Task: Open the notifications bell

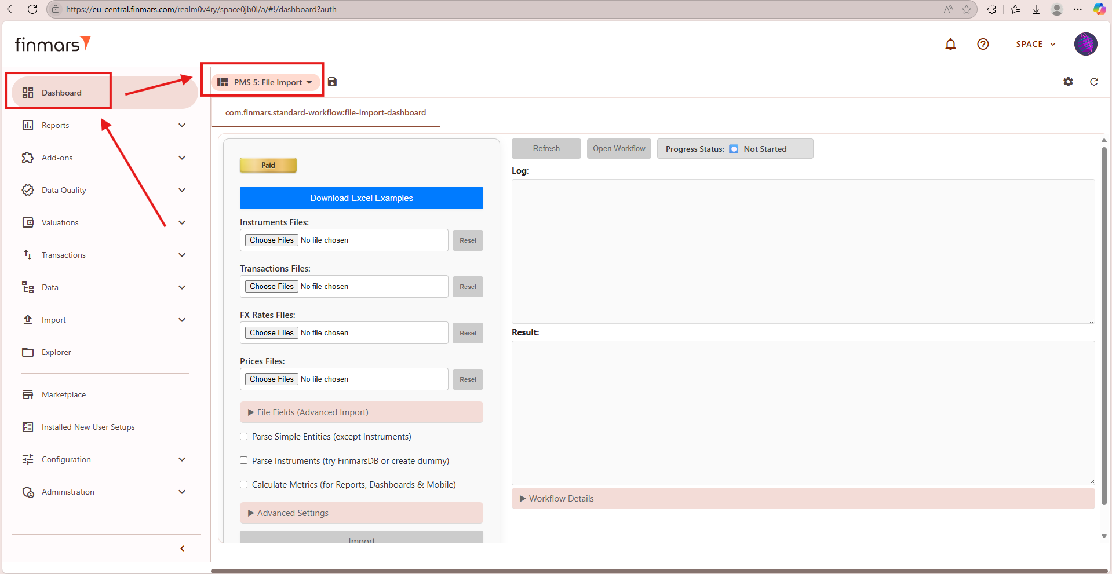Action: pyautogui.click(x=950, y=44)
